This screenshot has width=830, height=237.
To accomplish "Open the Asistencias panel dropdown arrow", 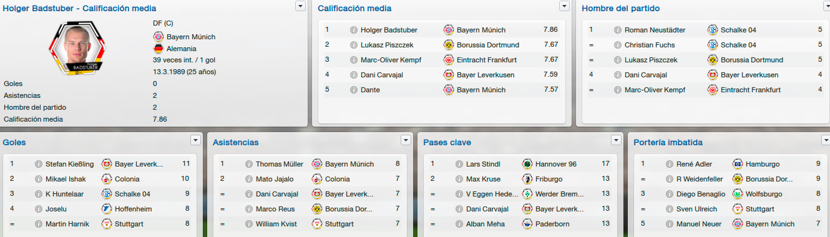I will 406,140.
